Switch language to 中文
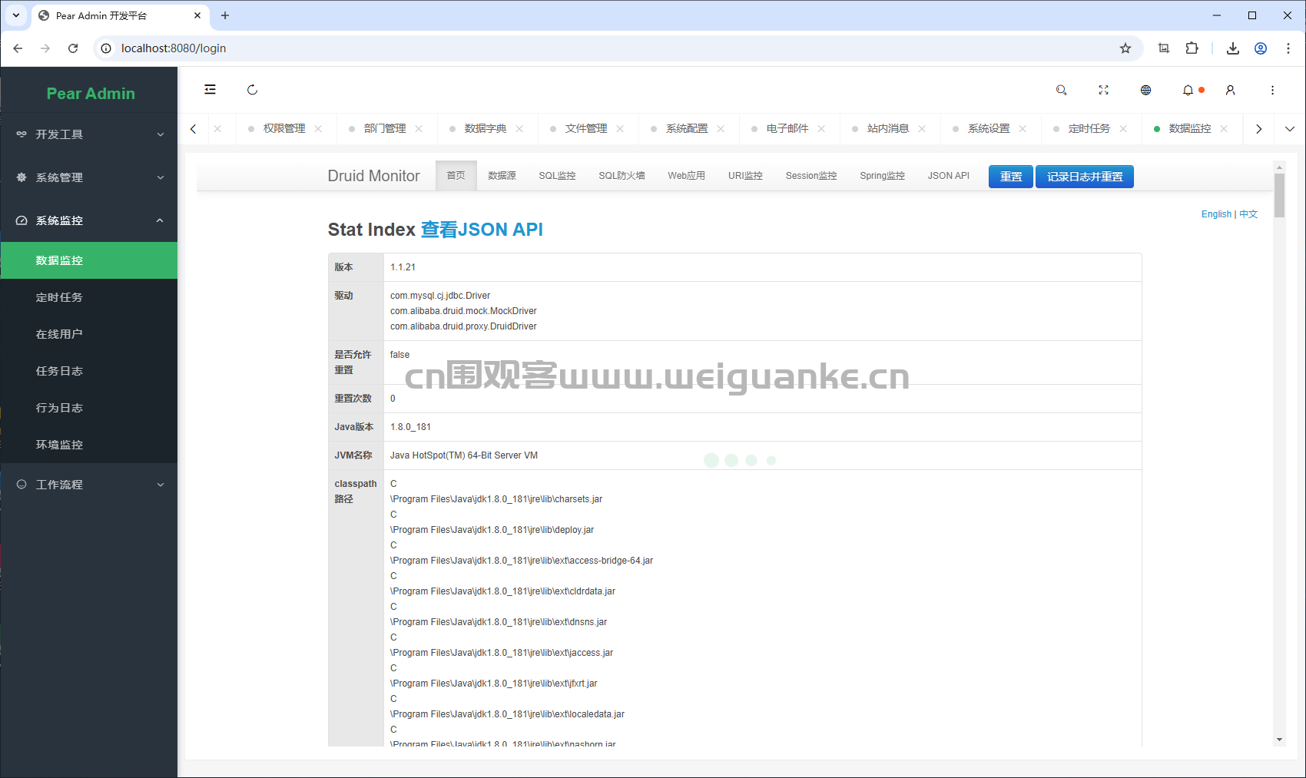1306x778 pixels. pos(1248,214)
